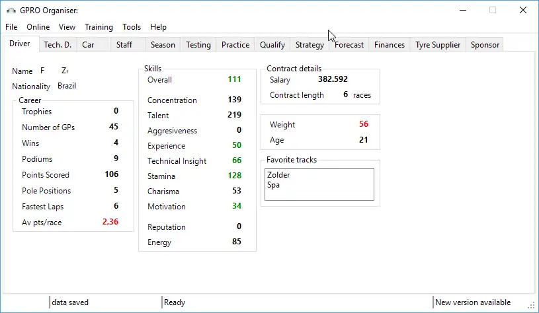Click the Talent value 219
The width and height of the screenshot is (539, 313).
point(234,115)
